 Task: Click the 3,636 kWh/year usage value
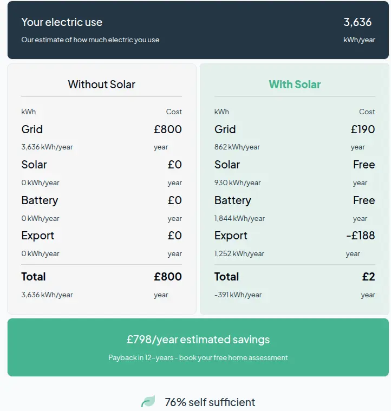tap(357, 22)
